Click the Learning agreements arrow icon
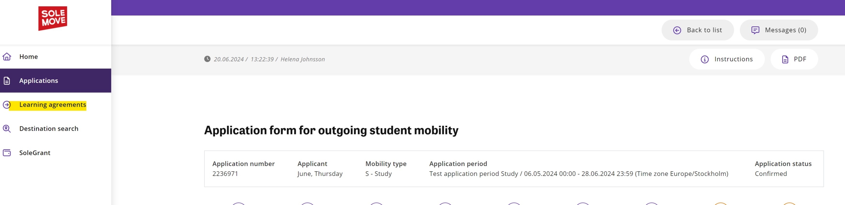 coord(7,105)
